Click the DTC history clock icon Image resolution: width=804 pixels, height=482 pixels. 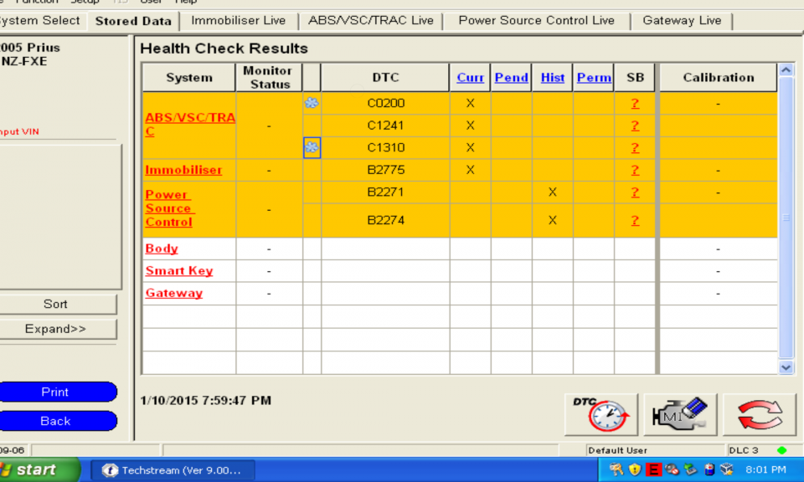pos(600,414)
